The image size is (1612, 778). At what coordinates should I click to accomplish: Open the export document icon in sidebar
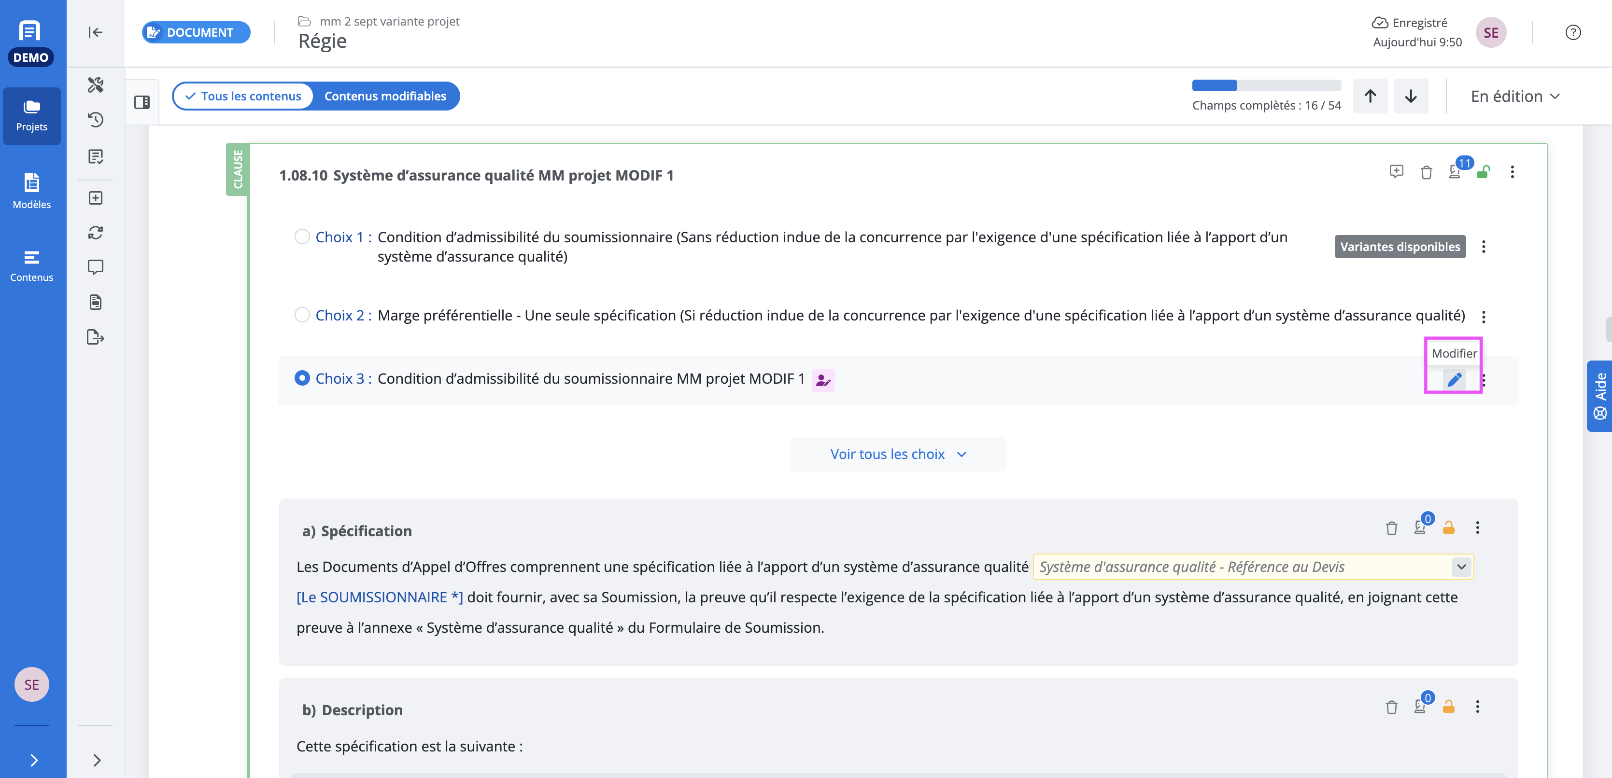(96, 338)
